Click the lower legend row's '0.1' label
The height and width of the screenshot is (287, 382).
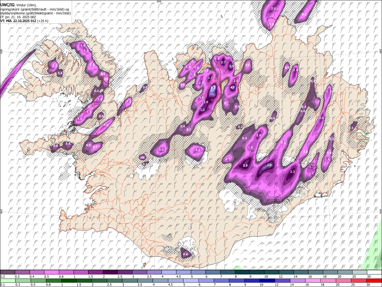[x=3, y=285]
